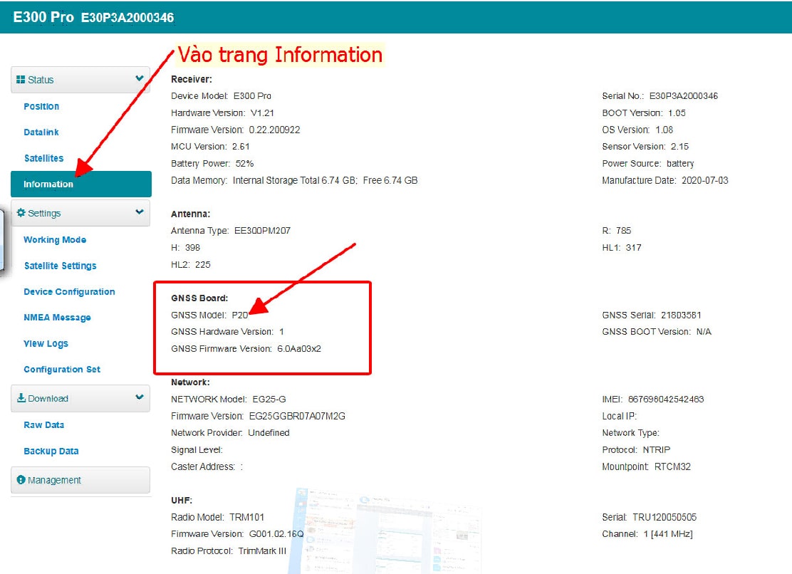Screen dimensions: 792x574
Task: Click Sensor Version value 2.15
Action: click(680, 147)
